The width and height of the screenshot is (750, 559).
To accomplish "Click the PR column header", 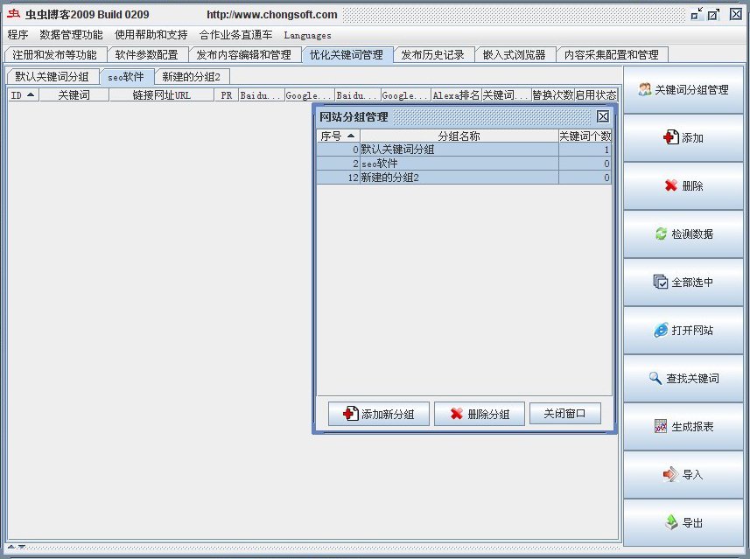I will point(227,95).
